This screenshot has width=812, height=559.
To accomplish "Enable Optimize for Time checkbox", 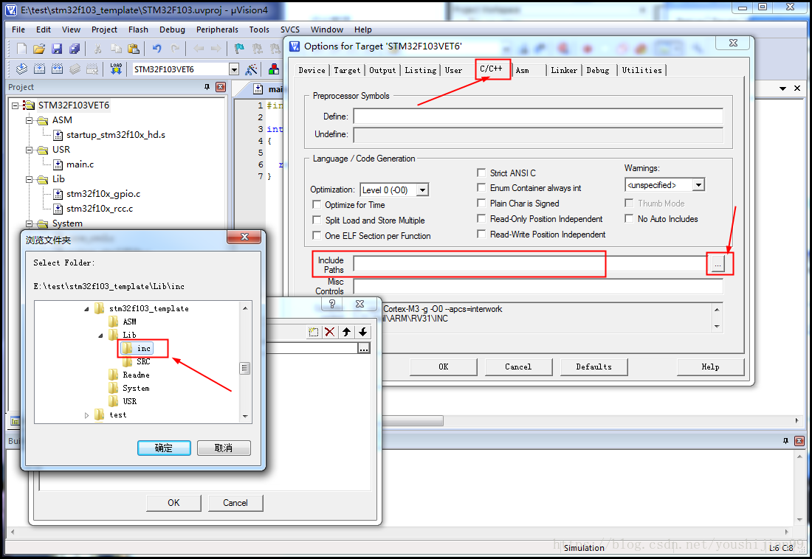I will pos(317,204).
